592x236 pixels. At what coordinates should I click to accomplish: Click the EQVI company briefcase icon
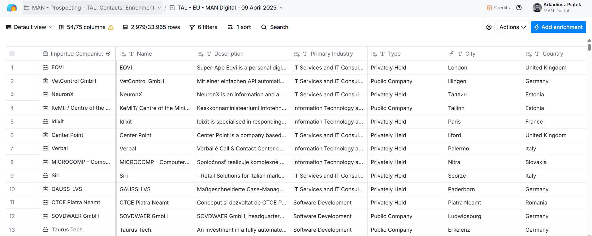[x=45, y=67]
